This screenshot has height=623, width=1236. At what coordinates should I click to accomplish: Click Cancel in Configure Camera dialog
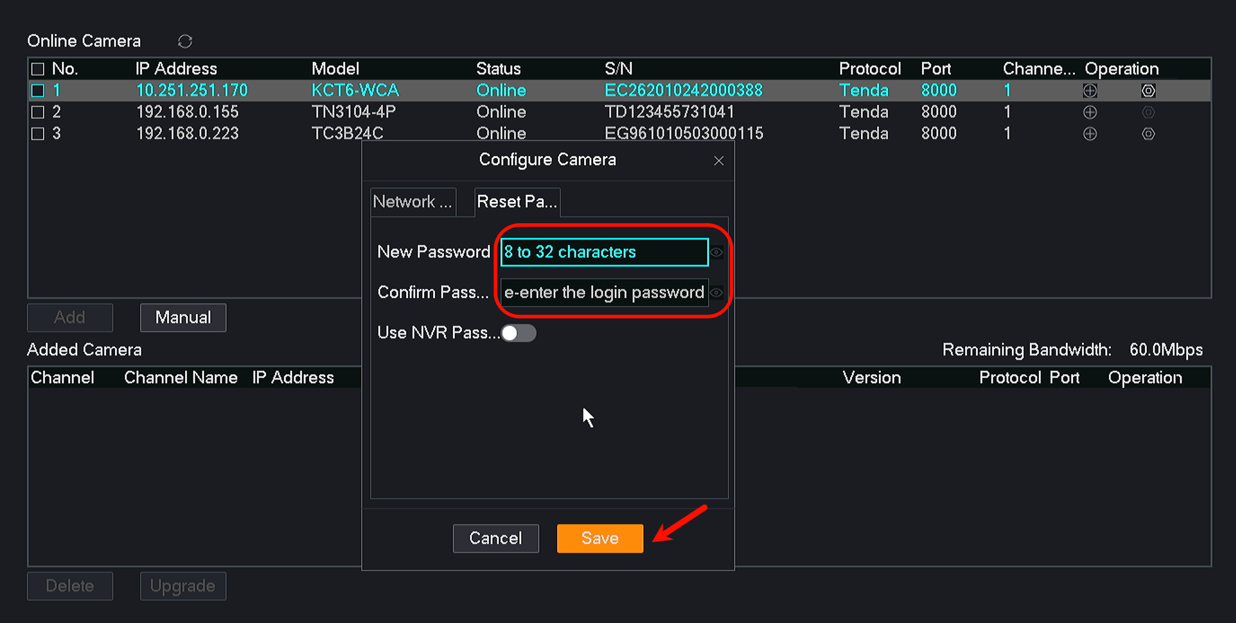[495, 538]
